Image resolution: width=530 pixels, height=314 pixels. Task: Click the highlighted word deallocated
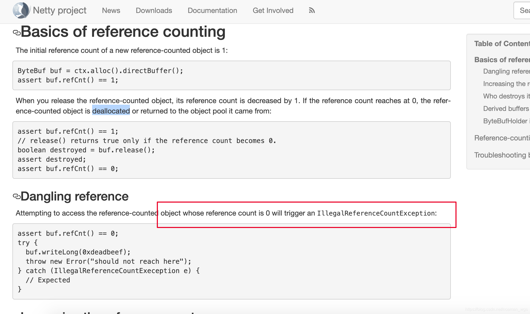click(111, 111)
